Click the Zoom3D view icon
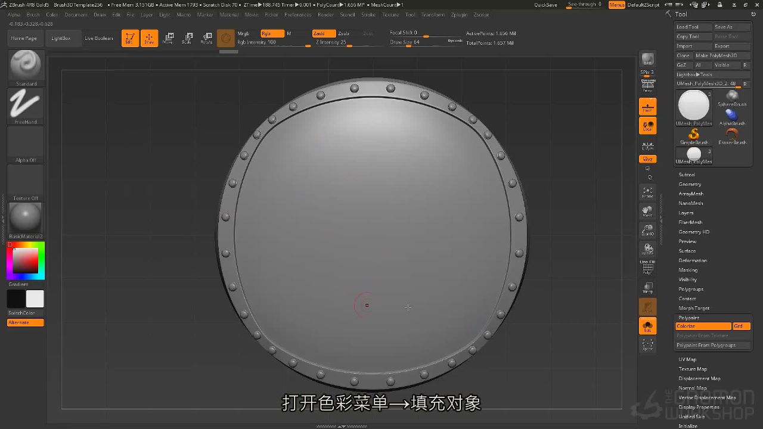The image size is (763, 429). tap(647, 230)
